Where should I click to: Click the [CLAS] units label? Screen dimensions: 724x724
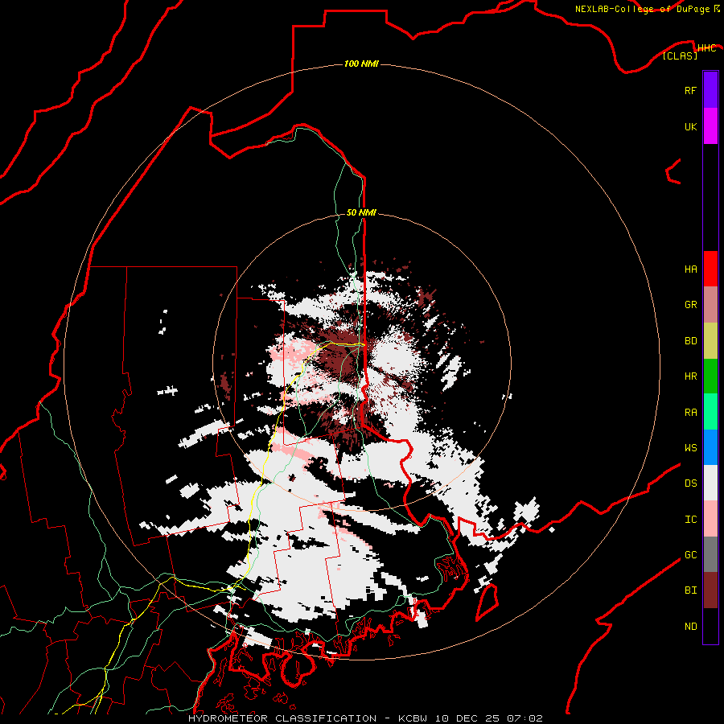(680, 56)
